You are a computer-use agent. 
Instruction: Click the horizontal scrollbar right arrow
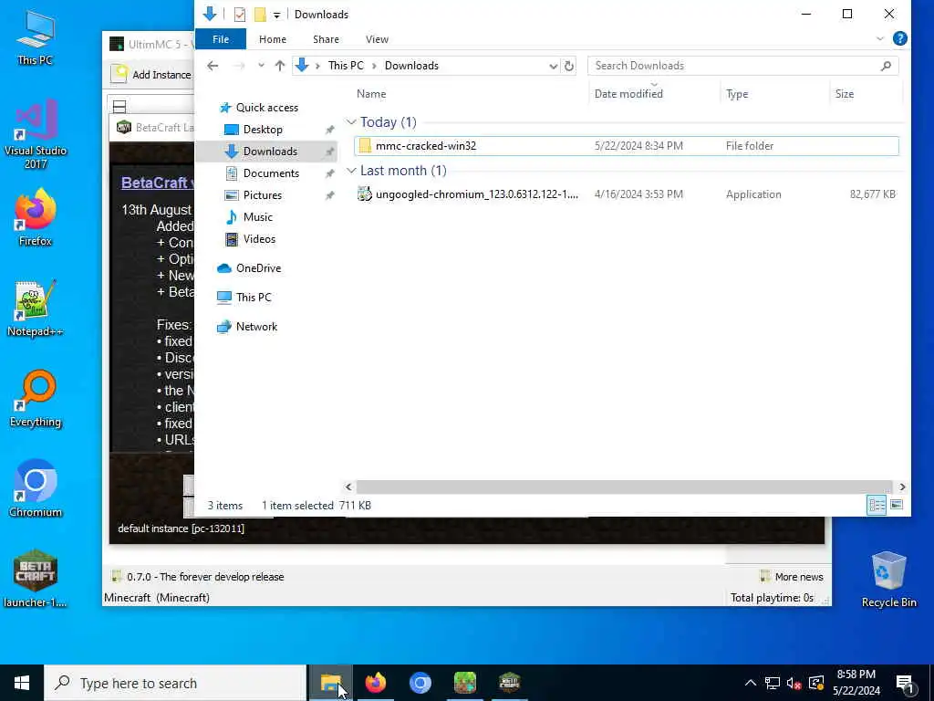[902, 487]
